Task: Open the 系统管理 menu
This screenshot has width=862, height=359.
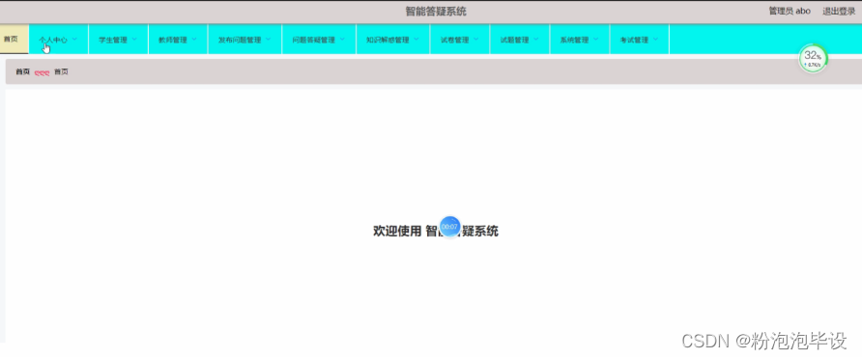Action: [x=580, y=40]
